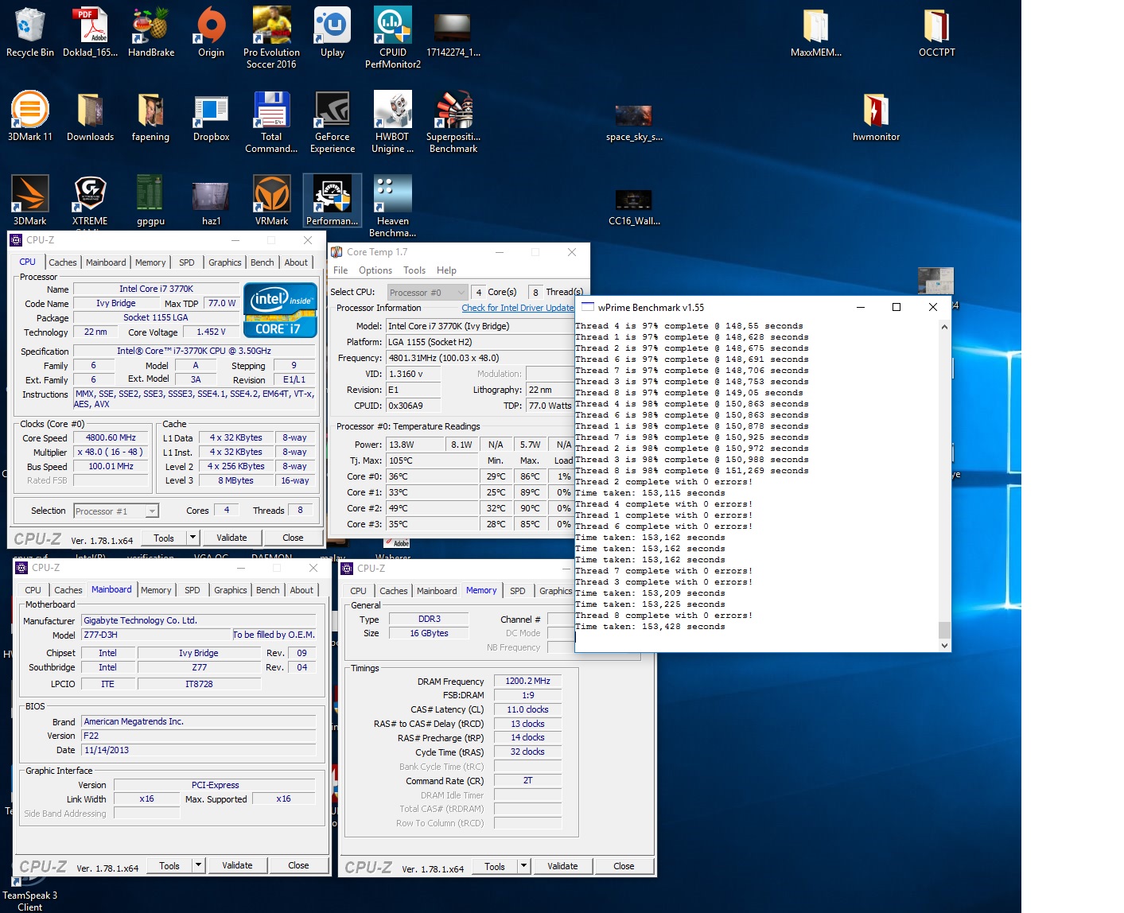This screenshot has width=1124, height=913.
Task: Launch the Uplay desktop shortcut
Action: [333, 33]
